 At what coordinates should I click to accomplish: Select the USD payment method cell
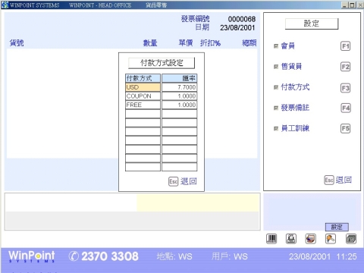click(143, 87)
